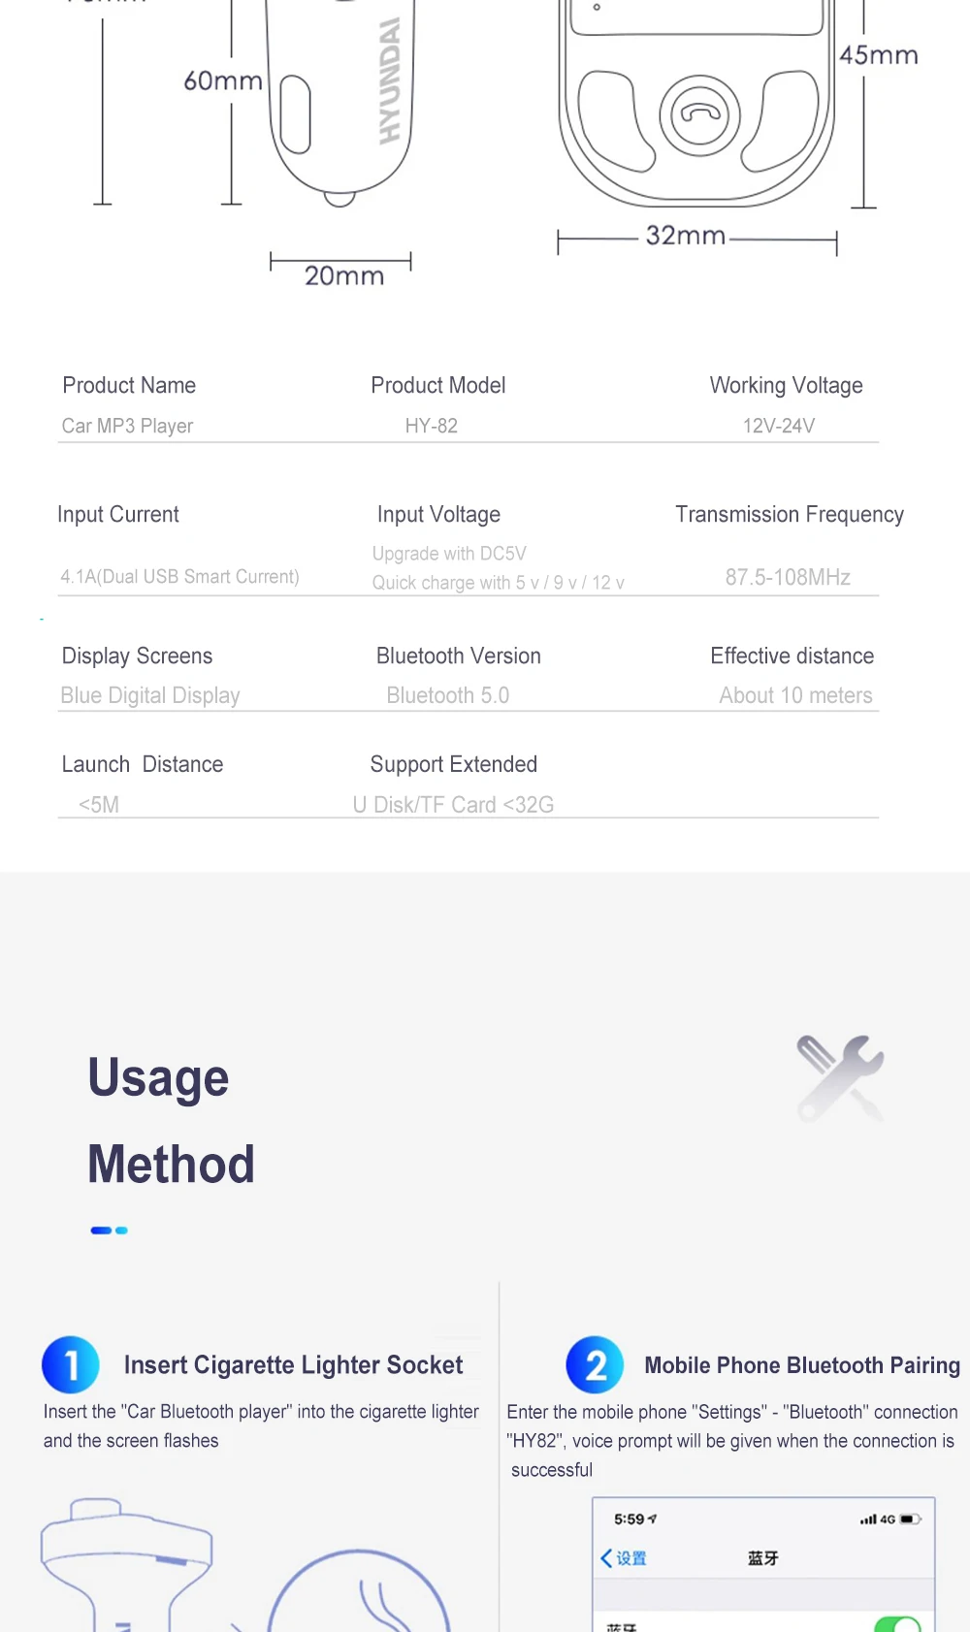Click the 蓝牙 title in phone screenshot

pyautogui.click(x=762, y=1558)
